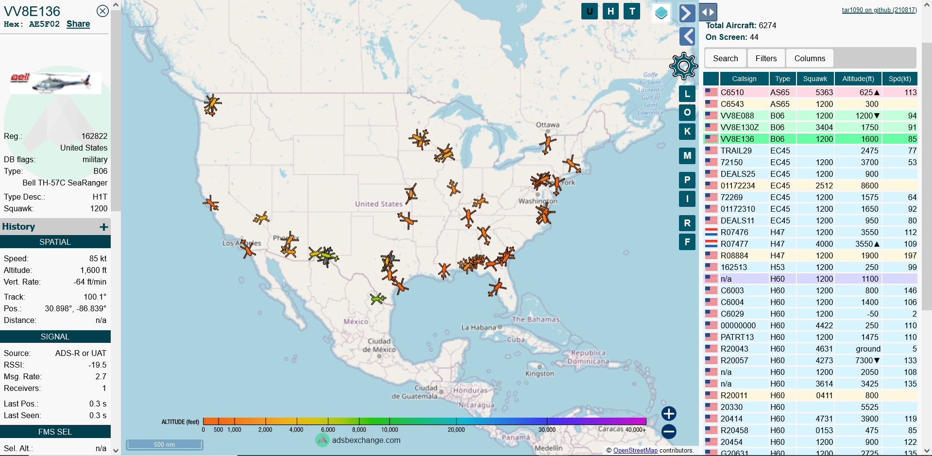Open the Filters tab
This screenshot has height=456, width=932.
pyautogui.click(x=766, y=58)
